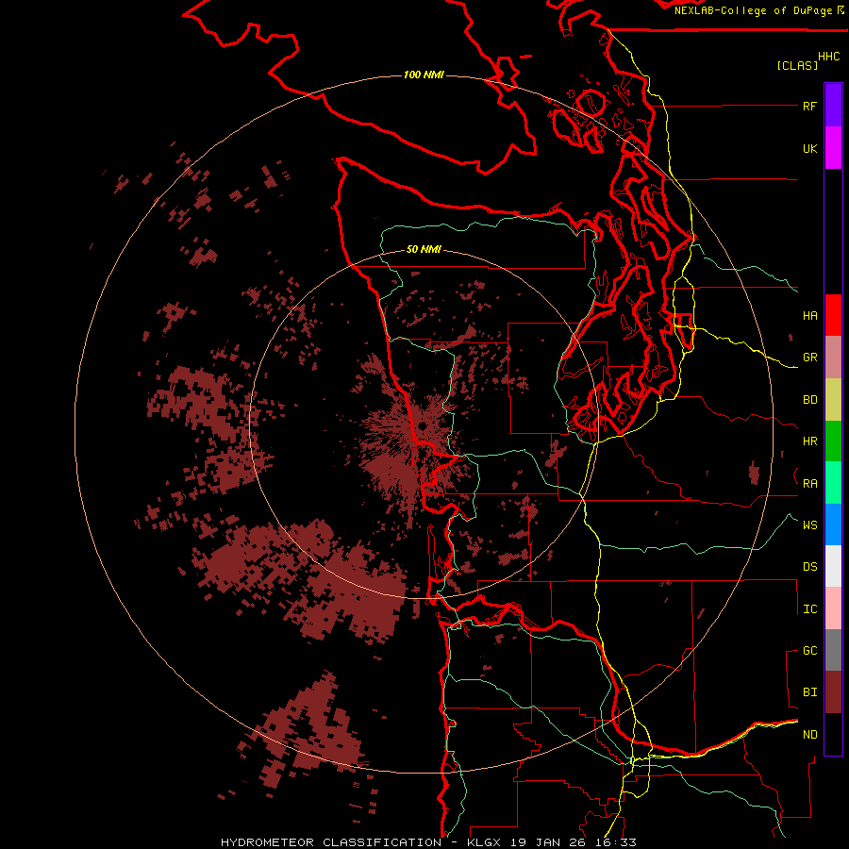This screenshot has height=849, width=849.
Task: Click the UK magenta legend swatch
Action: (833, 148)
